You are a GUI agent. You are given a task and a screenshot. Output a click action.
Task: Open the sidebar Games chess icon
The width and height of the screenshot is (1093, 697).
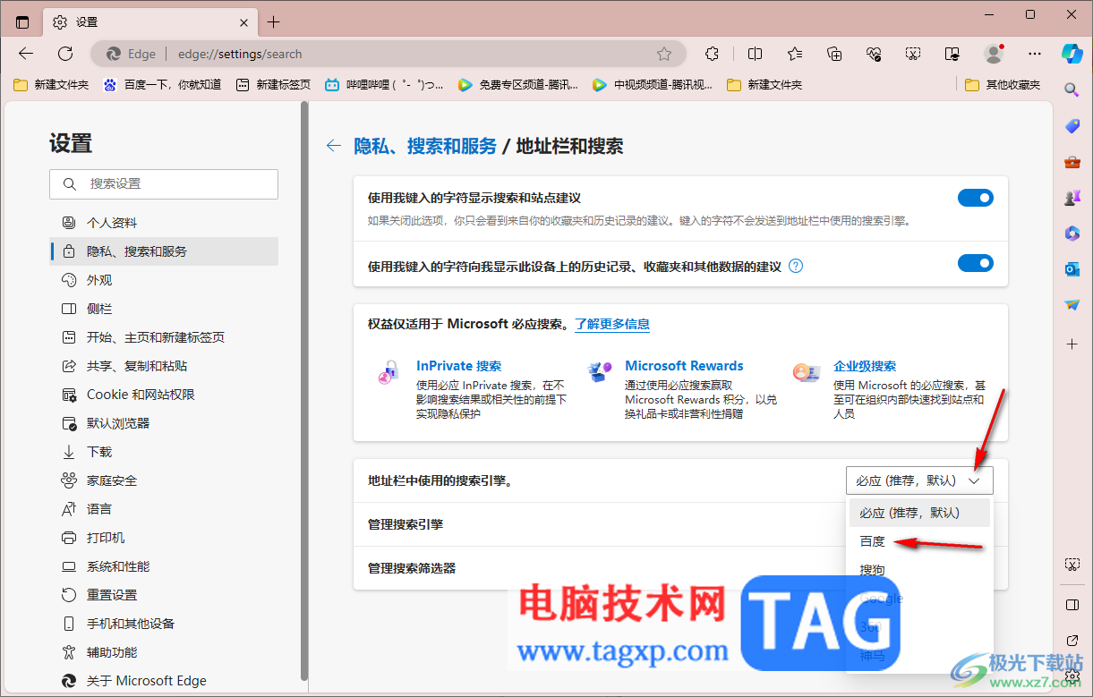(1072, 198)
